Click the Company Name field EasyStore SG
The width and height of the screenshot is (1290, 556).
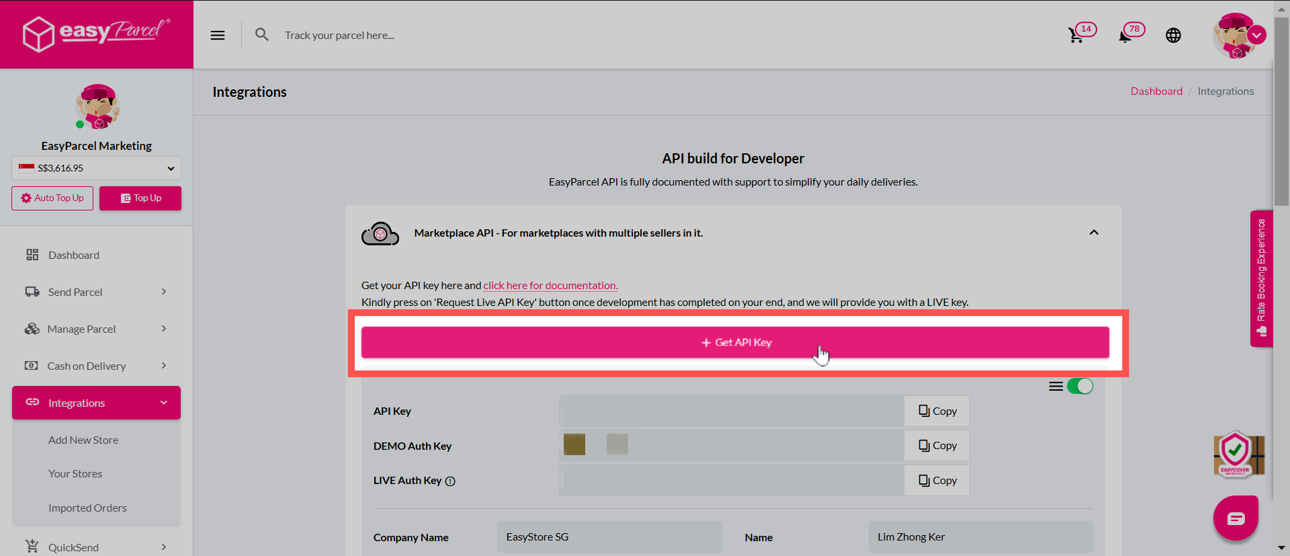pyautogui.click(x=609, y=537)
